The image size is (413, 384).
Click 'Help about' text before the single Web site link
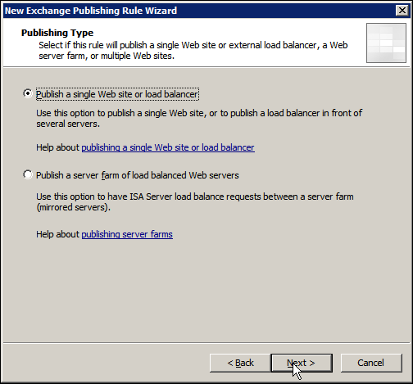click(57, 147)
